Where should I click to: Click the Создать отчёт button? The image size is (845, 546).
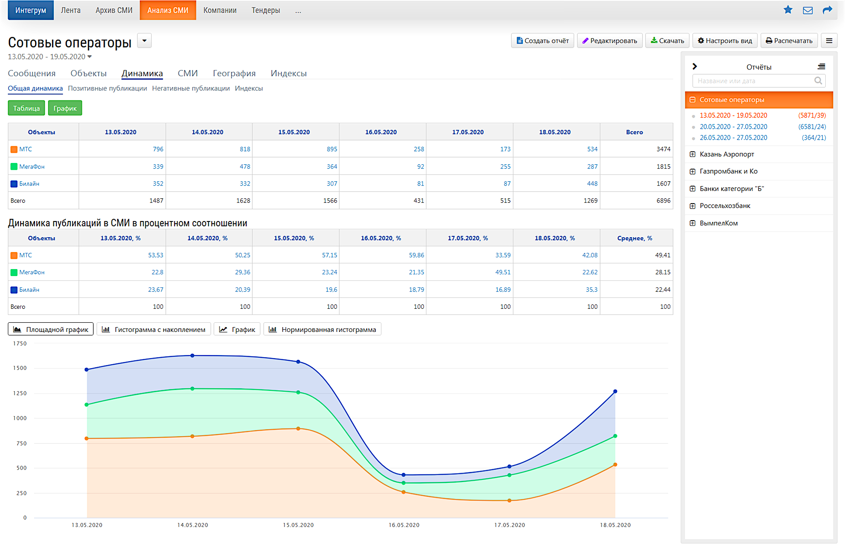542,41
